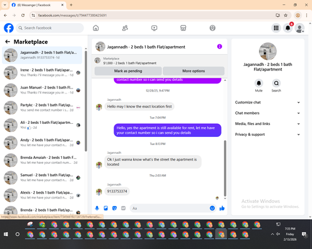Viewport: 312px width, 249px height.
Task: Click the Facebook logo
Action: click(x=9, y=28)
